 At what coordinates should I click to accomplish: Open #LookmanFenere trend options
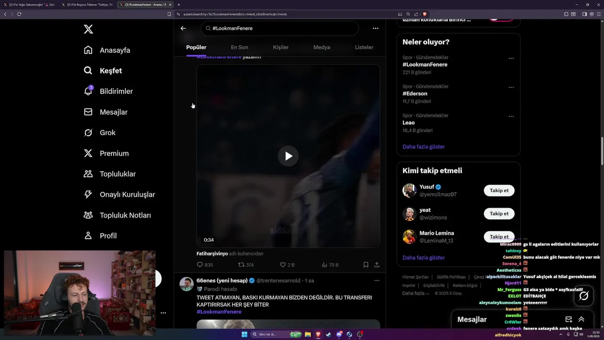point(511,59)
